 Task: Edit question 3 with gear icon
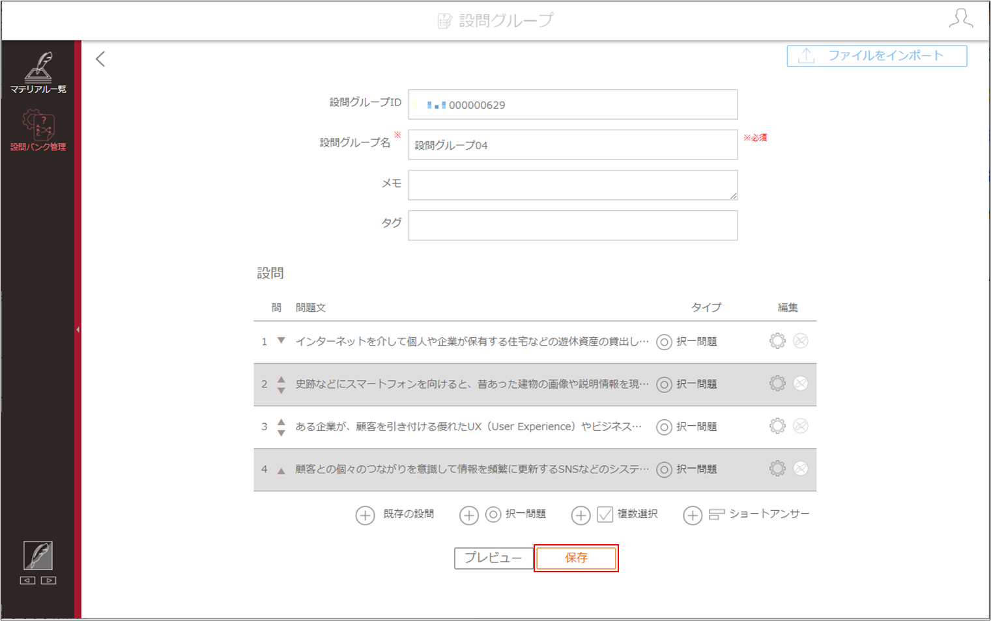click(x=777, y=426)
